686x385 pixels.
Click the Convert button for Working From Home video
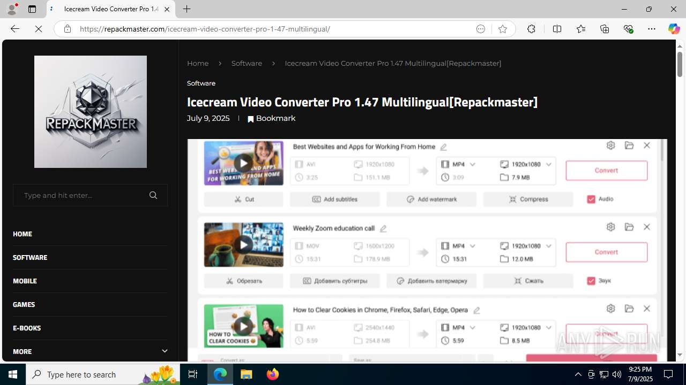tap(606, 171)
